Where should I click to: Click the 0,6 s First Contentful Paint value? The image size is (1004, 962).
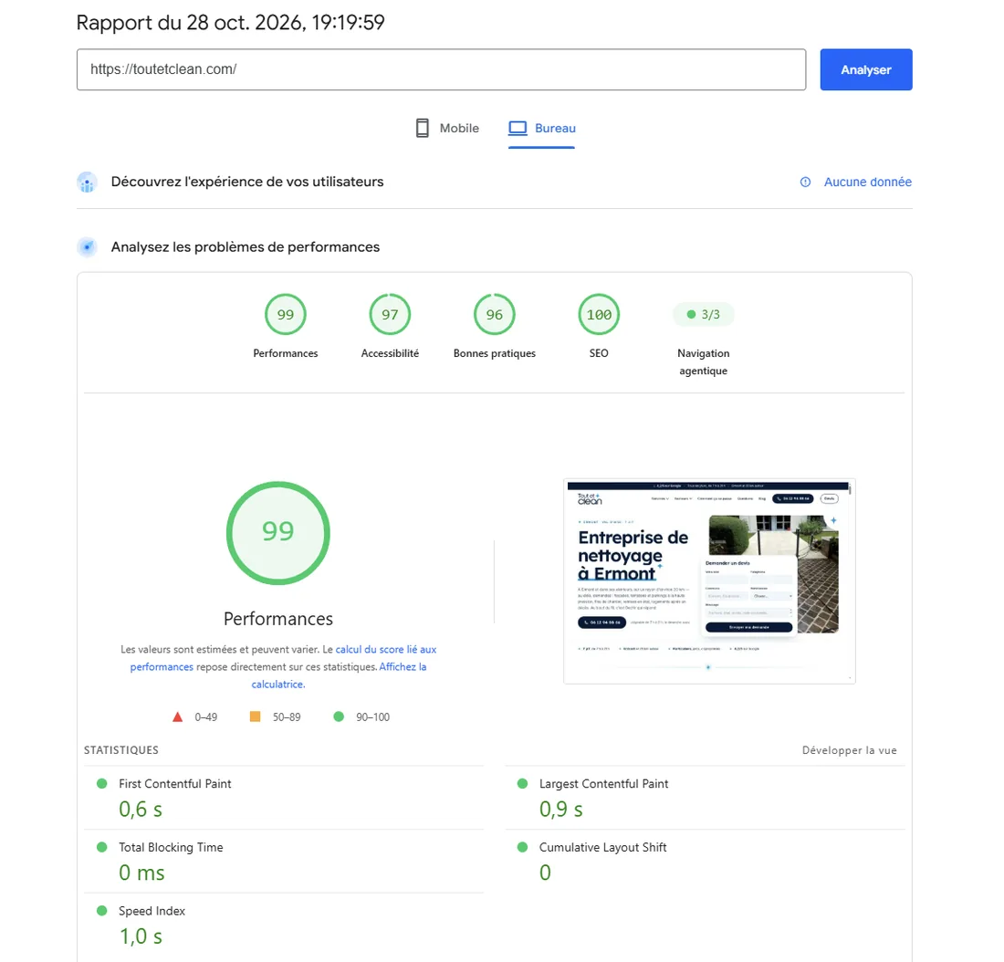click(x=141, y=810)
